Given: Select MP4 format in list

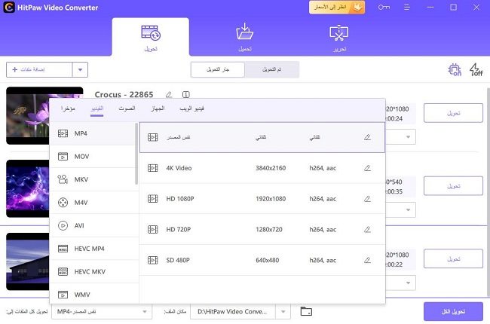Looking at the screenshot, I should 93,133.
